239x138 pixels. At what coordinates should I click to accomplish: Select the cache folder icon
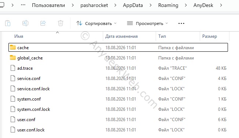point(13,47)
